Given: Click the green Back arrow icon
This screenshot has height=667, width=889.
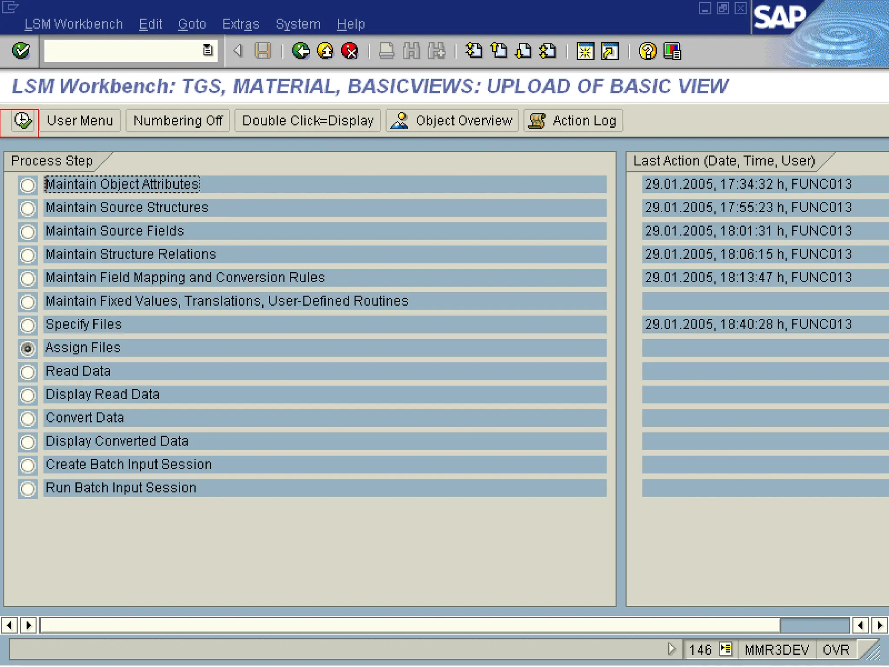Looking at the screenshot, I should (300, 51).
